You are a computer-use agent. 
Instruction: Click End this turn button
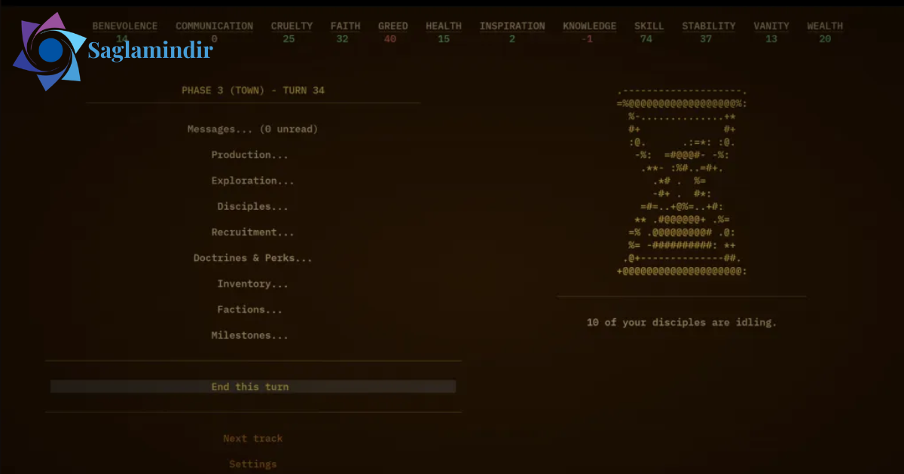[253, 387]
